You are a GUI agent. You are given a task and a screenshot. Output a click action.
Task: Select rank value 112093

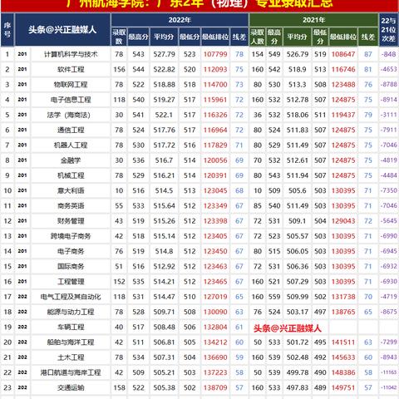pos(215,69)
